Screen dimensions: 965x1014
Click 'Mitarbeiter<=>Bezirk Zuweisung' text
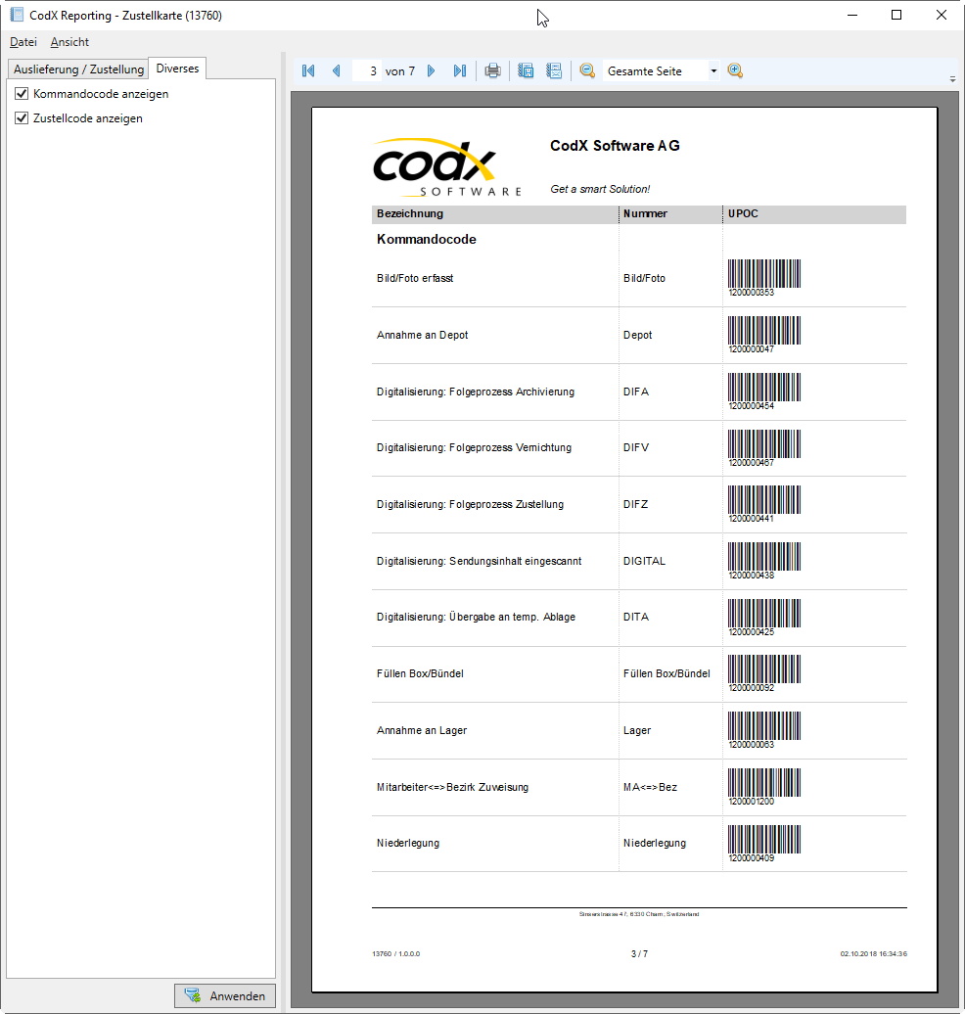pos(452,787)
